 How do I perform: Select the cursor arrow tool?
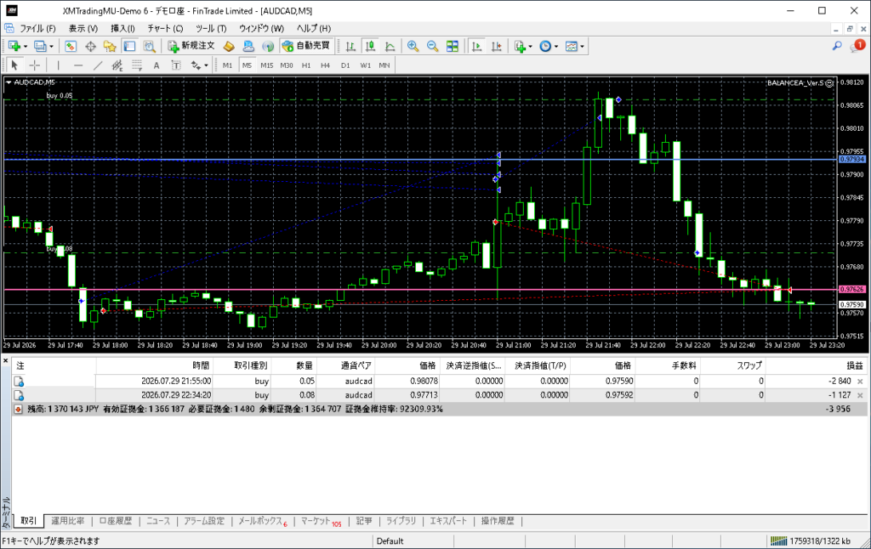14,65
